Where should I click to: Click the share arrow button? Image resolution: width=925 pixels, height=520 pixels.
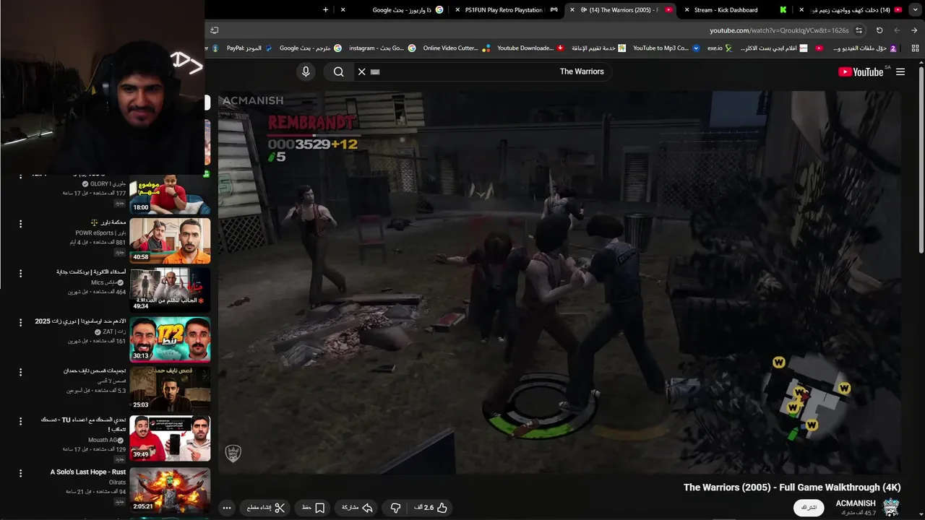coord(356,508)
